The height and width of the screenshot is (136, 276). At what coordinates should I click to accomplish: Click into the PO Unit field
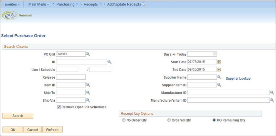tap(71, 54)
